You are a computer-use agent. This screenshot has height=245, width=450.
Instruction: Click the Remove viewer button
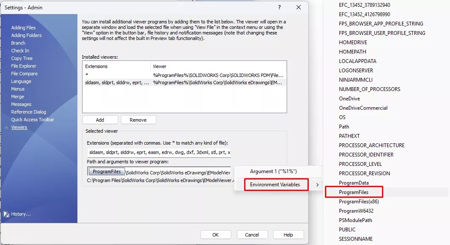pos(138,120)
